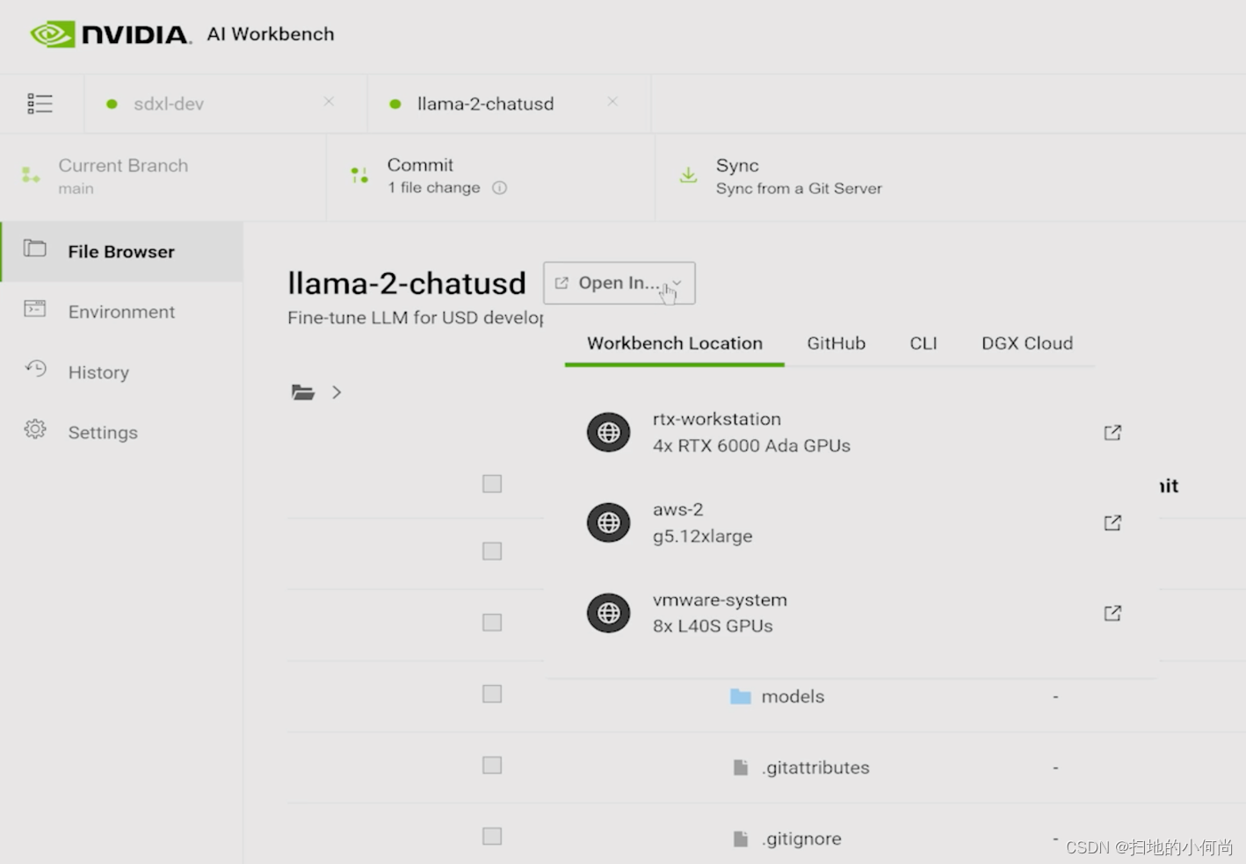Commit the pending file change
This screenshot has height=864, width=1246.
[420, 175]
